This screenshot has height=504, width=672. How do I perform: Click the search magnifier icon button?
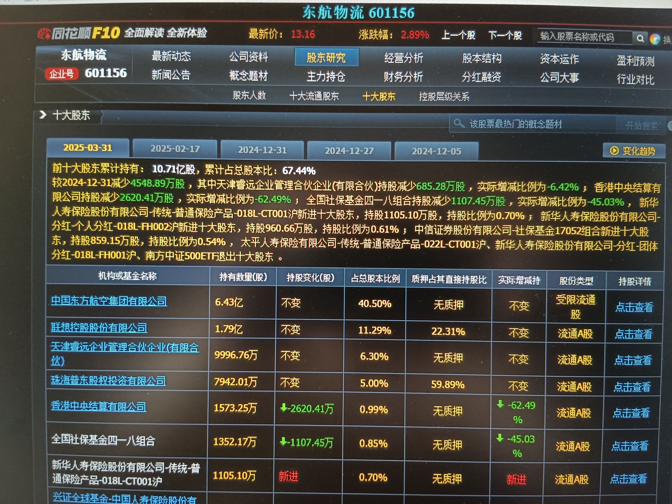640,39
